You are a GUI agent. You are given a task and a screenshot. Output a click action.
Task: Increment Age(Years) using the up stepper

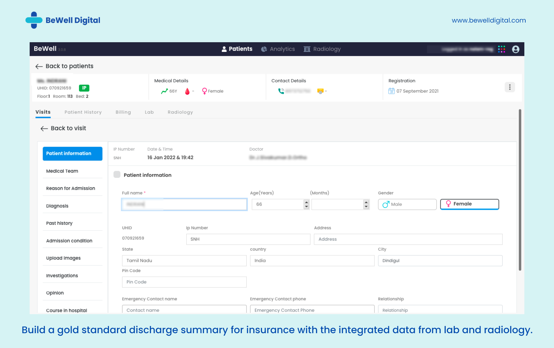[306, 202]
